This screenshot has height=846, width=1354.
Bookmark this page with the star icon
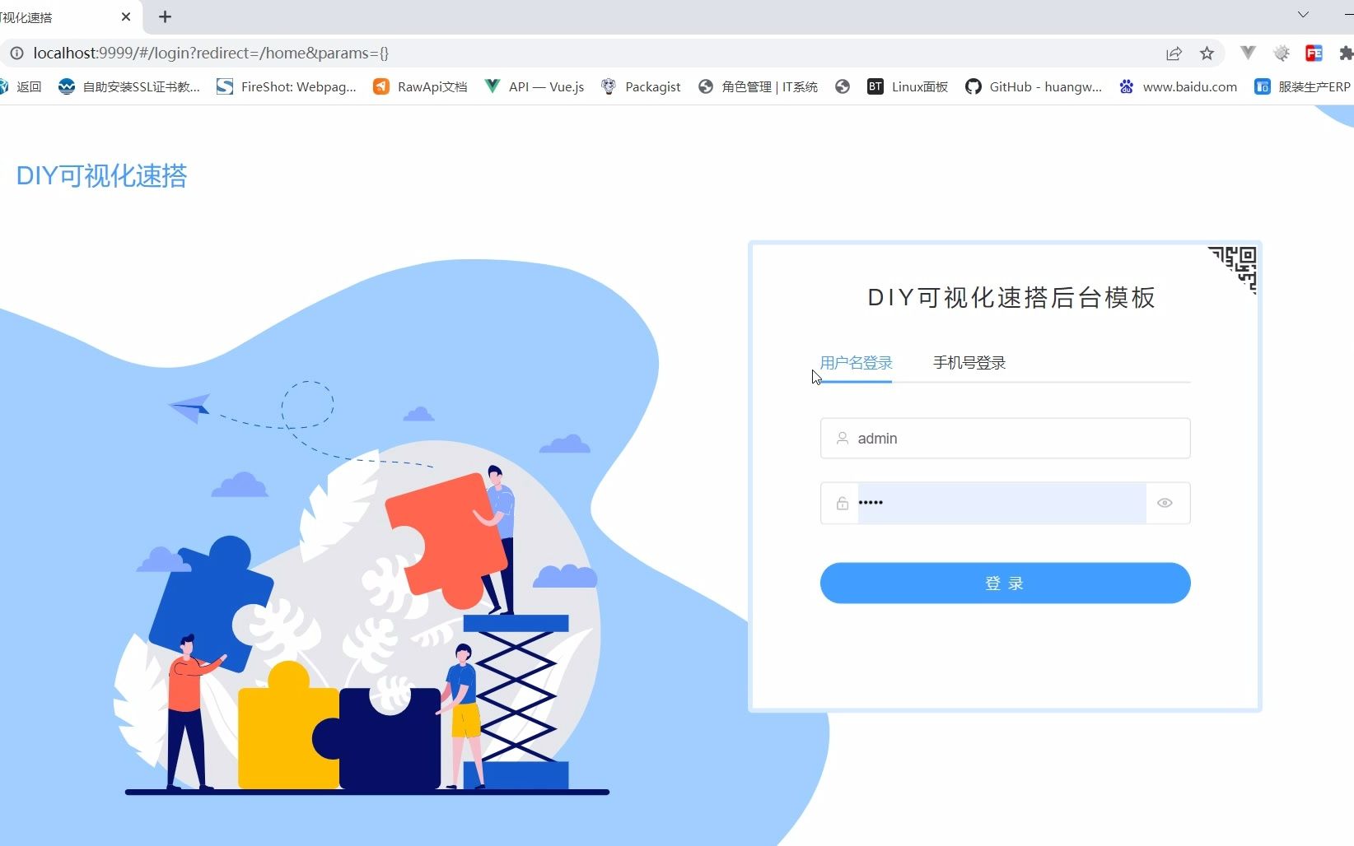1207,53
